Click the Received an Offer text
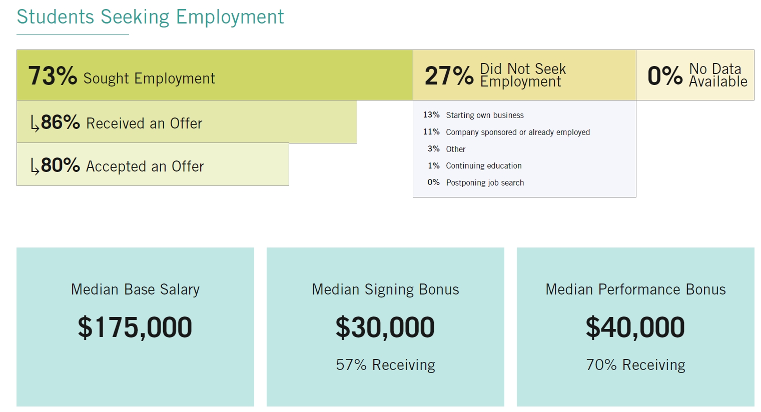The height and width of the screenshot is (412, 761). 144,123
